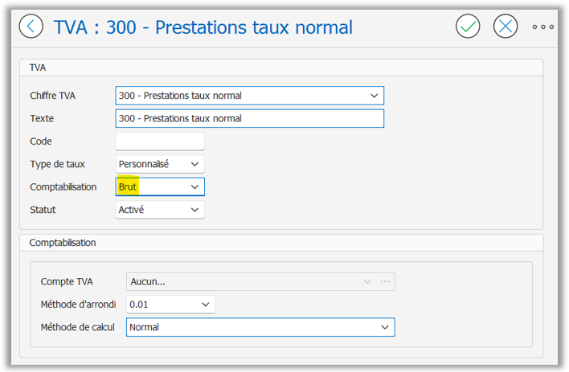Focus the Texte input field
569x372 pixels.
(250, 119)
